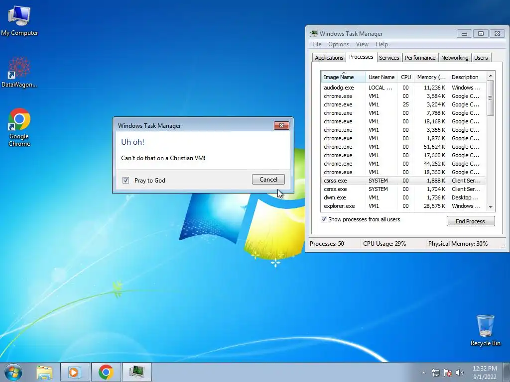Viewport: 510px width, 382px height.
Task: Sort by the User Name column header
Action: pos(382,77)
